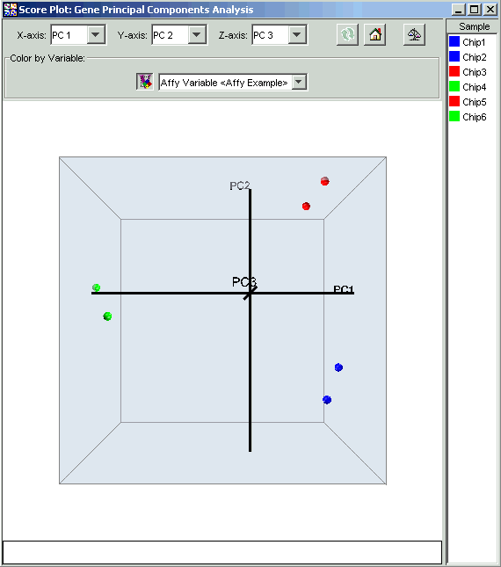
Task: Select Chip6 in the sample legend
Action: [475, 117]
